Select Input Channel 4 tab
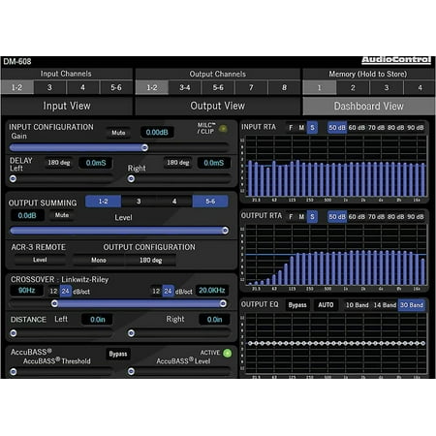Viewport: 436px width, 436px height. [x=83, y=87]
